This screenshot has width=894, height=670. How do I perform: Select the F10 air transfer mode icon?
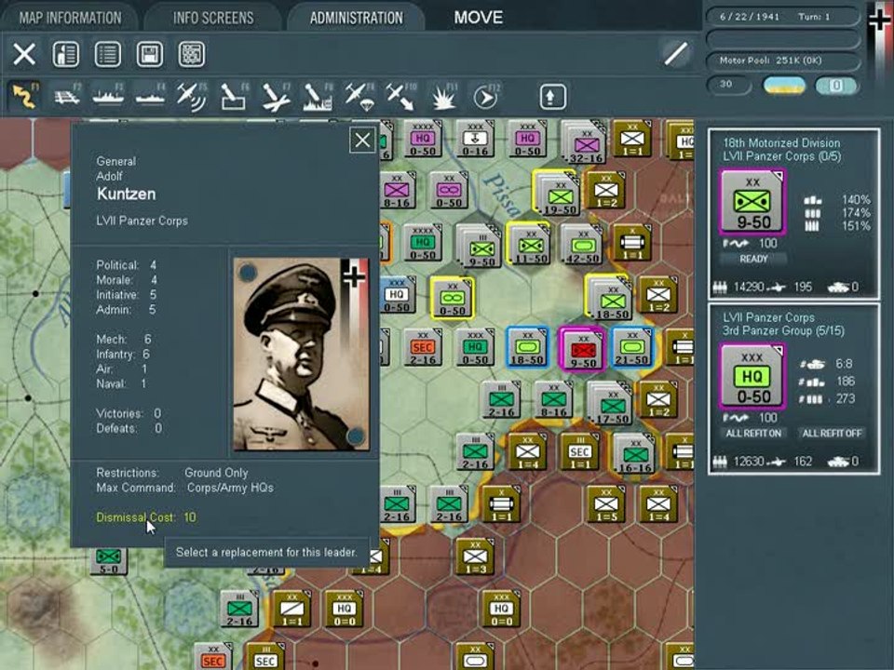pos(400,96)
